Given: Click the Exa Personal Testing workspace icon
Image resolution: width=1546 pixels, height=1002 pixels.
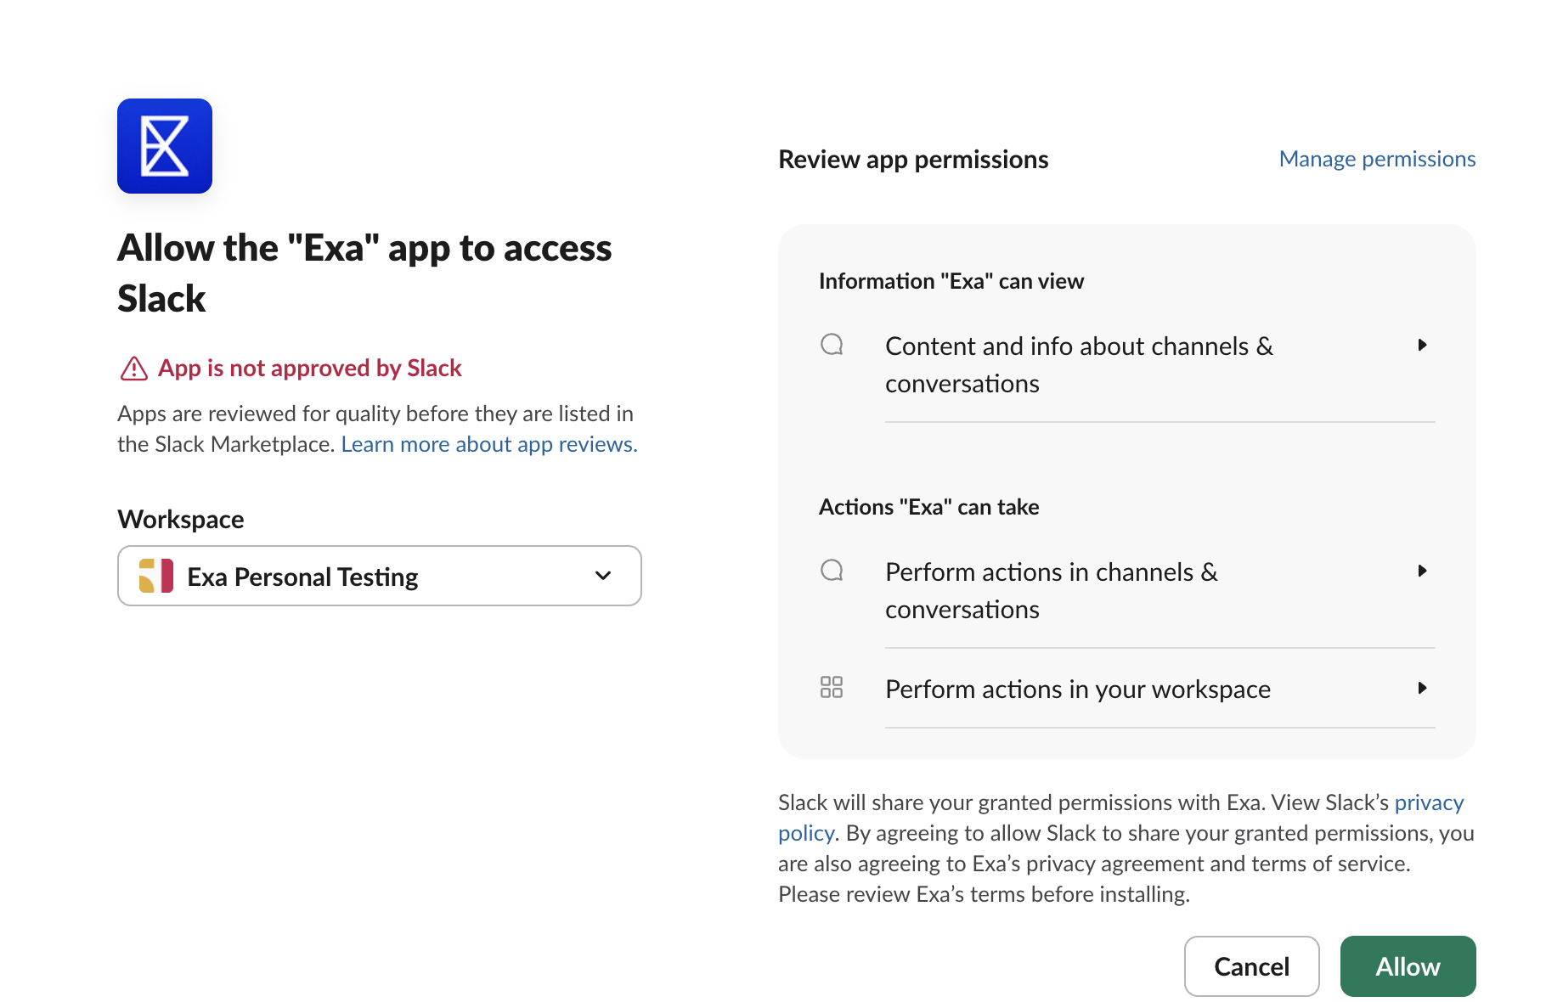Looking at the screenshot, I should 156,576.
